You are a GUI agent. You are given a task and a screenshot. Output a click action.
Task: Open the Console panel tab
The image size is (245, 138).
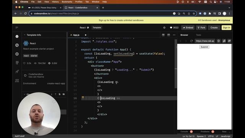click(x=184, y=131)
